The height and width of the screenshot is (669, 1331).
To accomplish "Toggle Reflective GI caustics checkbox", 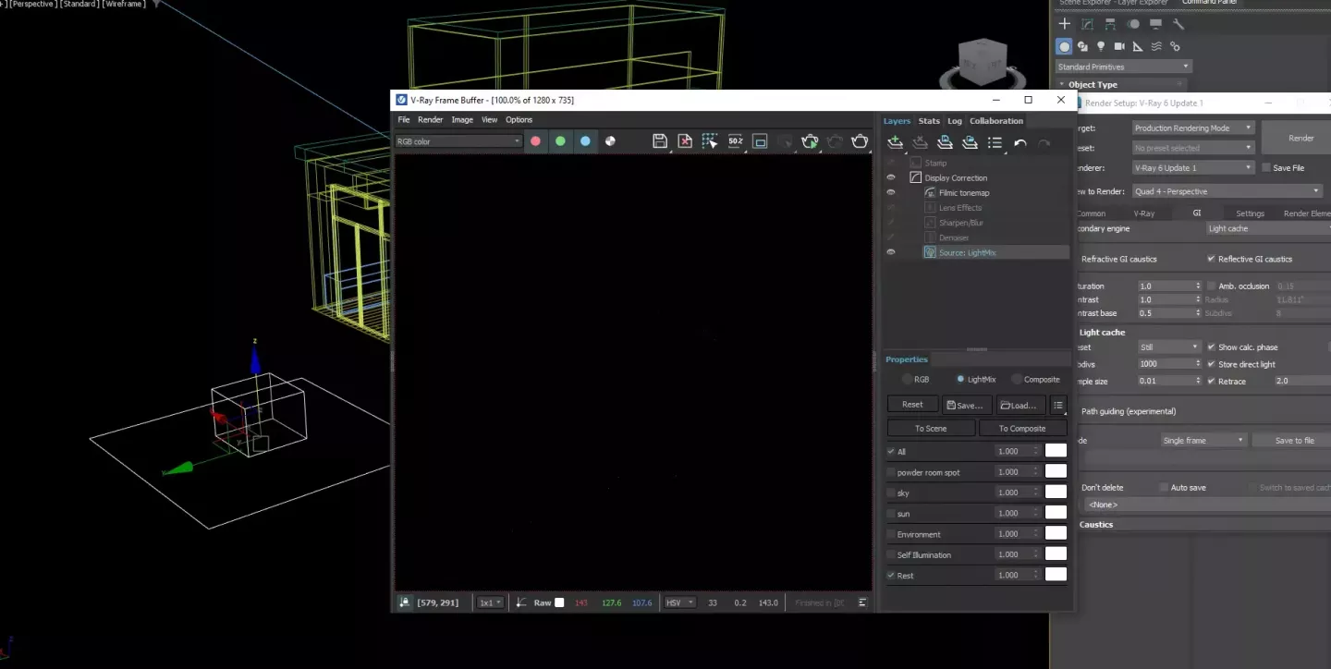I will [x=1212, y=259].
